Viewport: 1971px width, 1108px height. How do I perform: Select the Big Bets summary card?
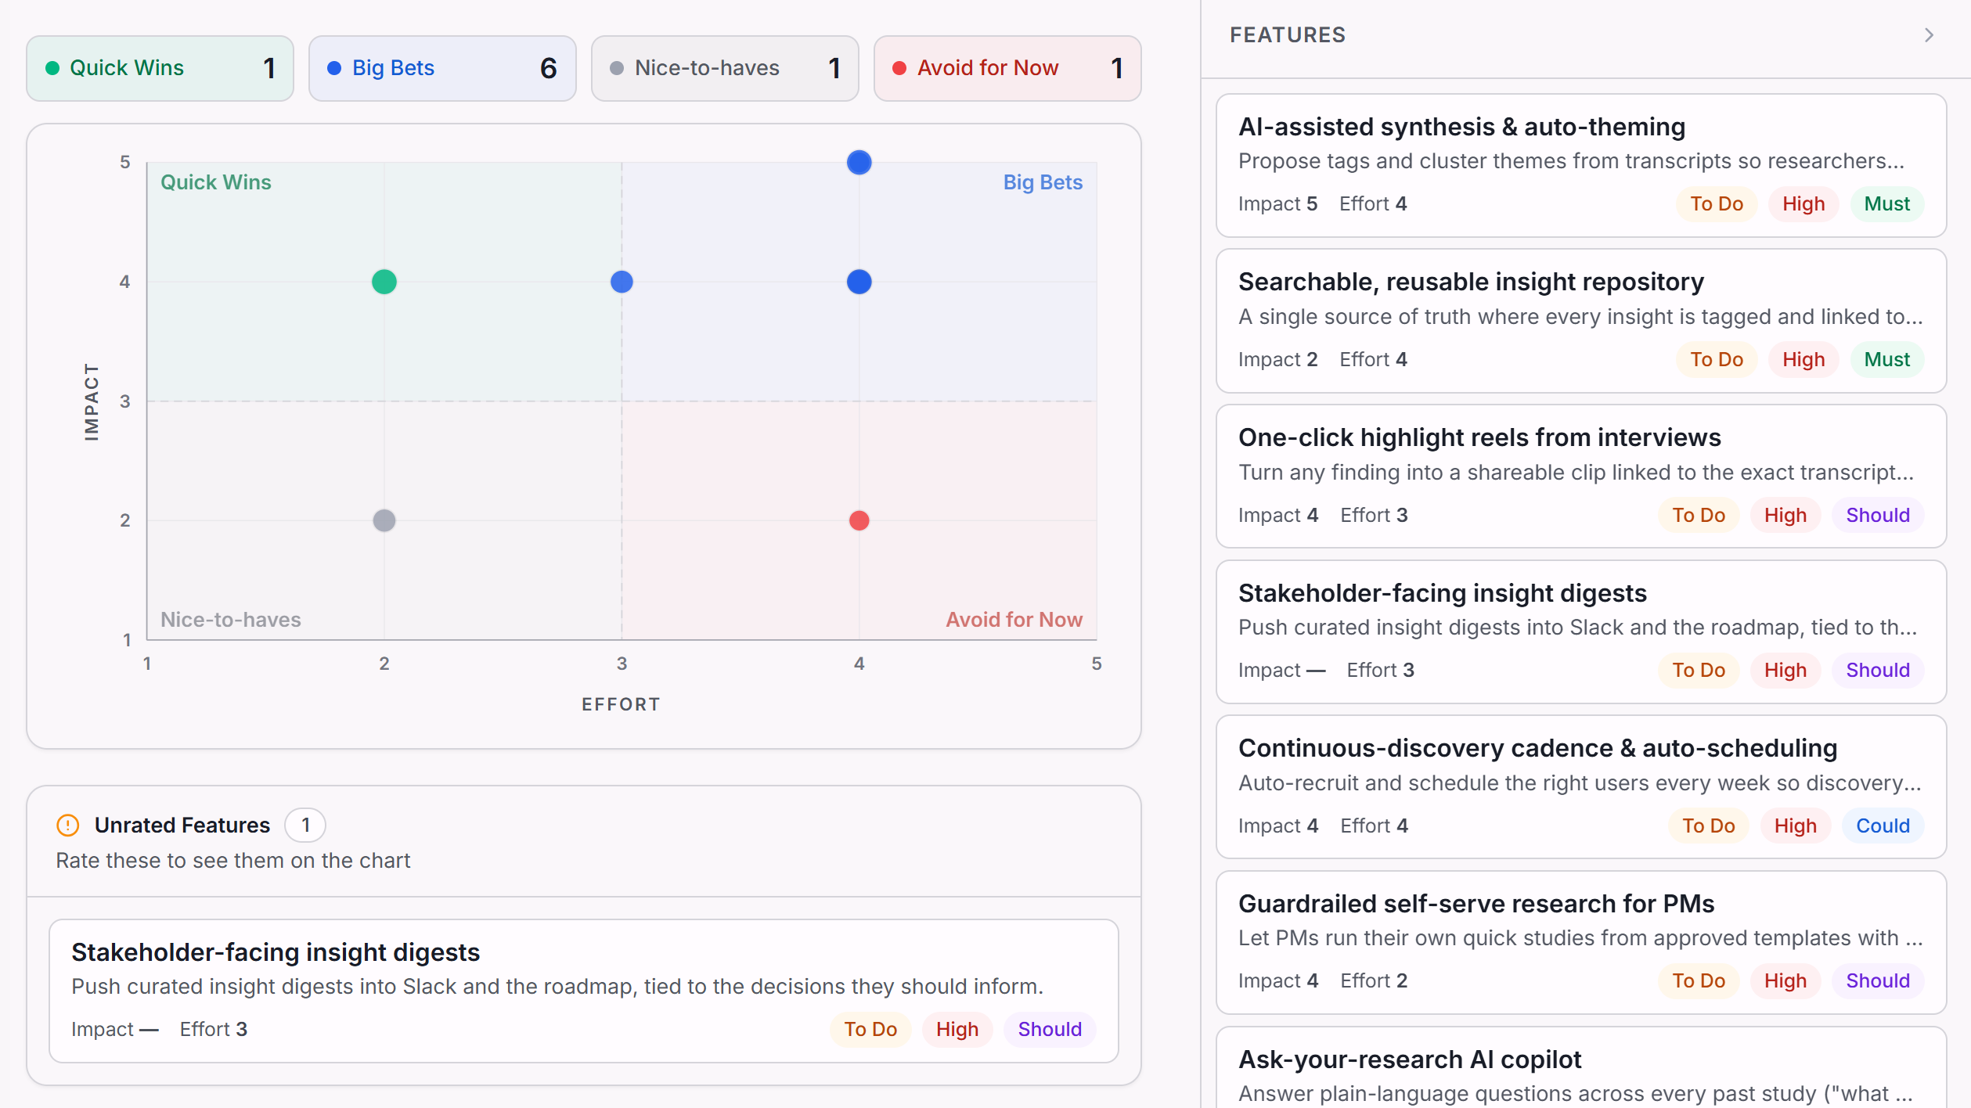442,68
